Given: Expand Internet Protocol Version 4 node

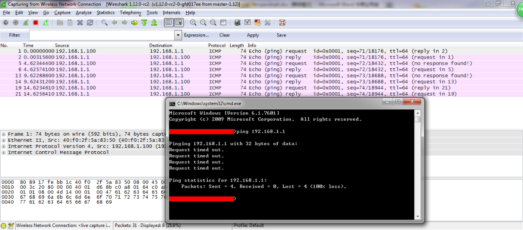Looking at the screenshot, I should point(4,147).
